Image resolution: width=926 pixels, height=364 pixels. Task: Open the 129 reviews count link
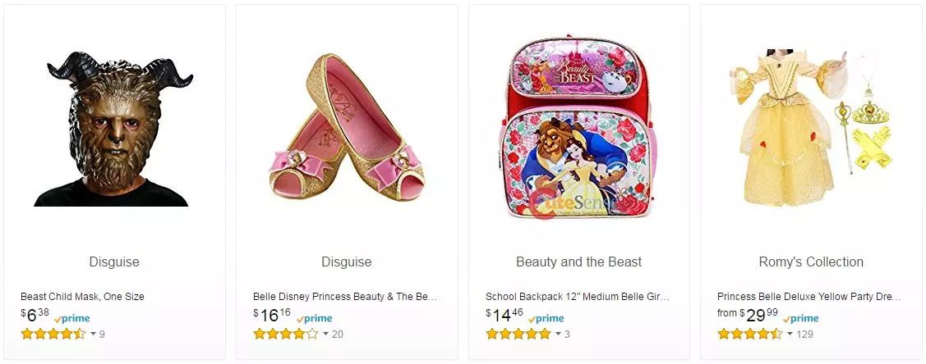[805, 334]
